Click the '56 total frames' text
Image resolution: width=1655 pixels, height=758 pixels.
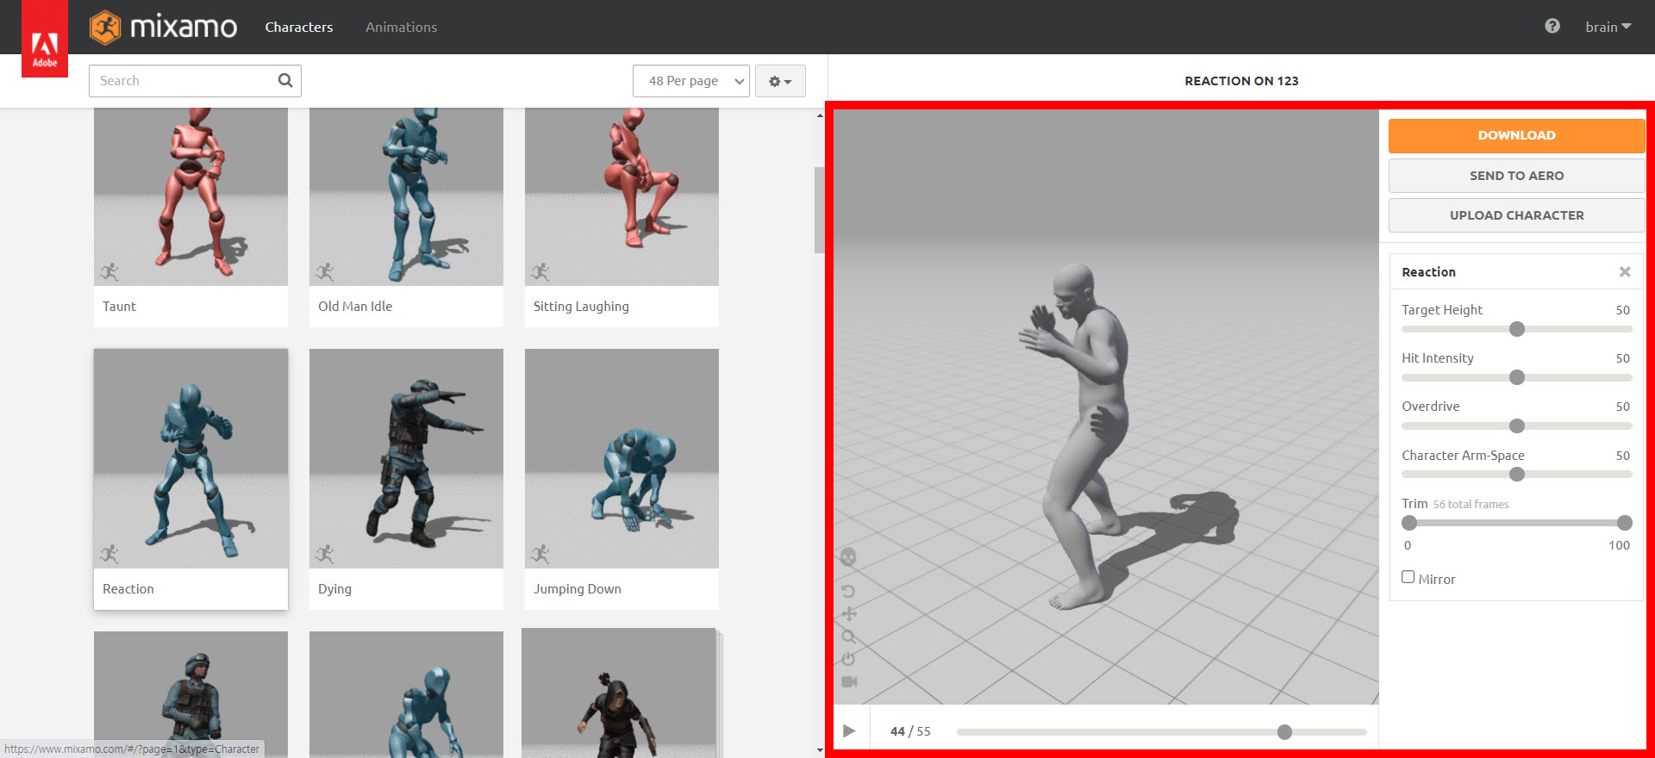pos(1471,505)
